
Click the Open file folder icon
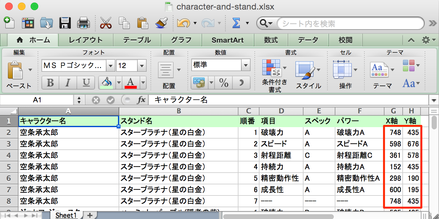click(46, 23)
